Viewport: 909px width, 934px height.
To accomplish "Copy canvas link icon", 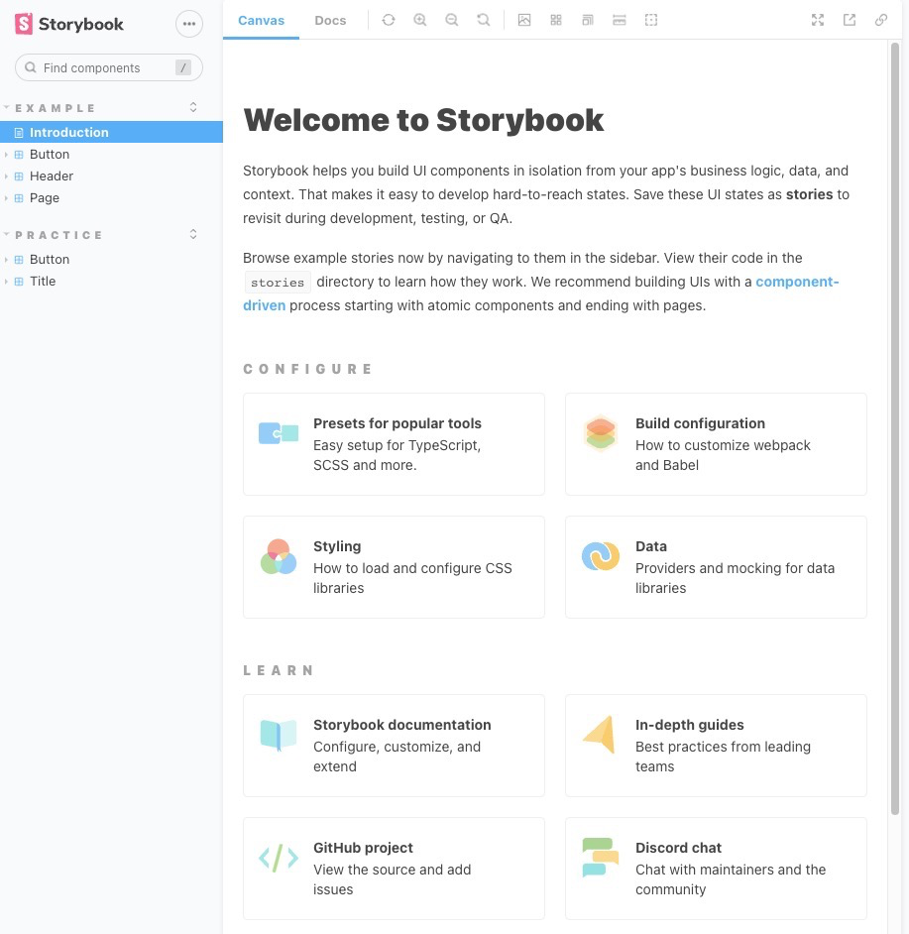I will (x=881, y=20).
